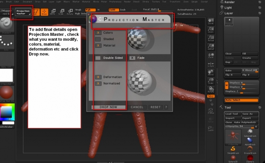Click the Clear layer button
Image resolution: width=265 pixels, height=163 pixels.
coord(233,54)
